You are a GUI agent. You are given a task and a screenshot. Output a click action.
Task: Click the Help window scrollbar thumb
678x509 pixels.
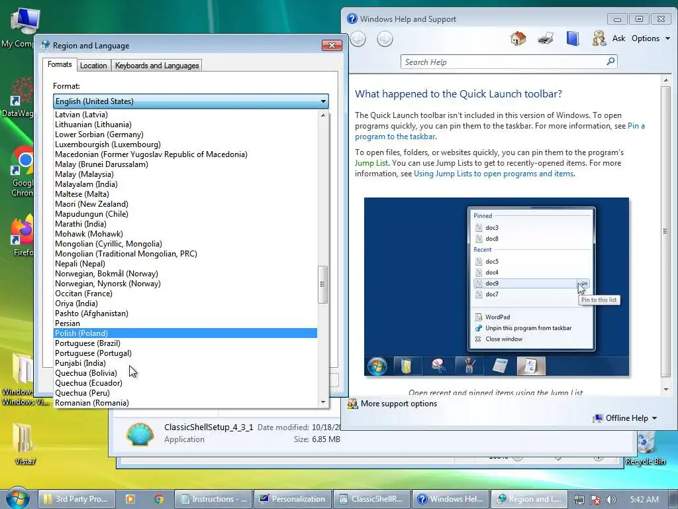click(666, 231)
